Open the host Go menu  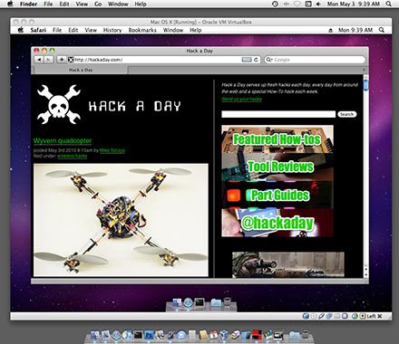pyautogui.click(x=98, y=4)
